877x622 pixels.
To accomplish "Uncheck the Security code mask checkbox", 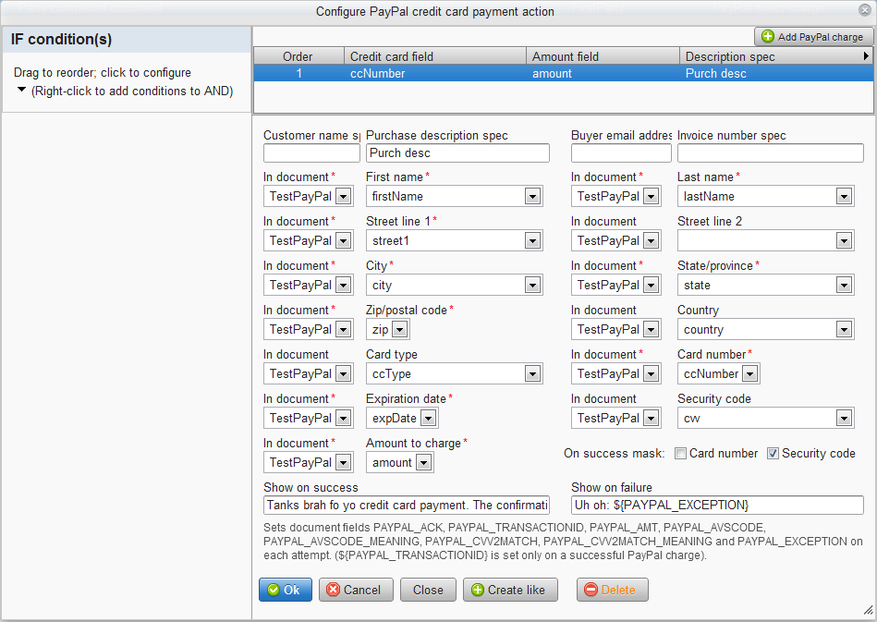I will point(773,454).
